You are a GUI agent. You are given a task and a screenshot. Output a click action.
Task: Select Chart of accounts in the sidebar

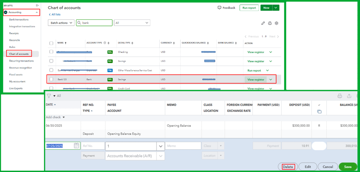click(x=19, y=54)
